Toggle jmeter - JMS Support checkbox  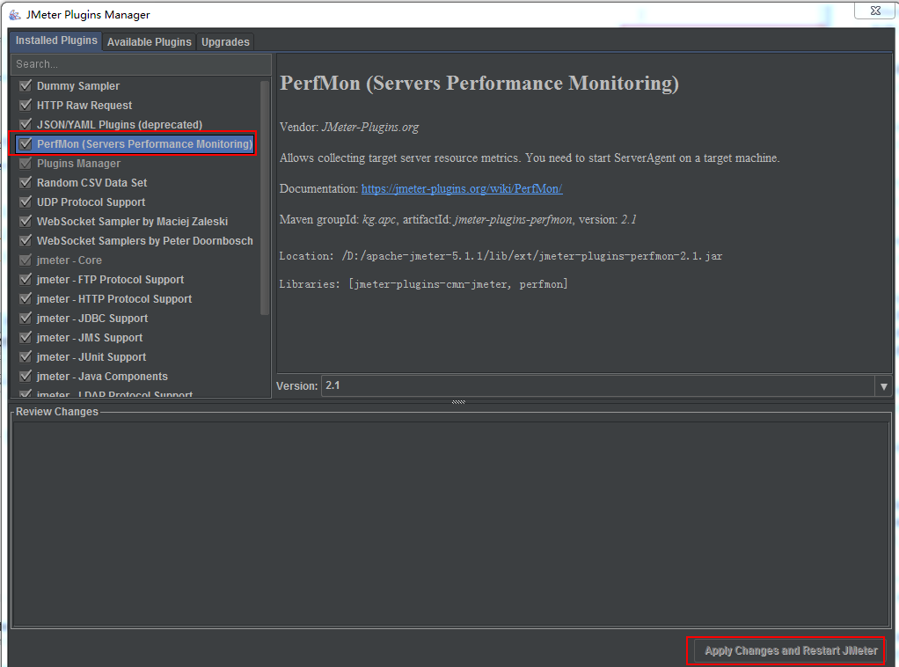pyautogui.click(x=26, y=338)
